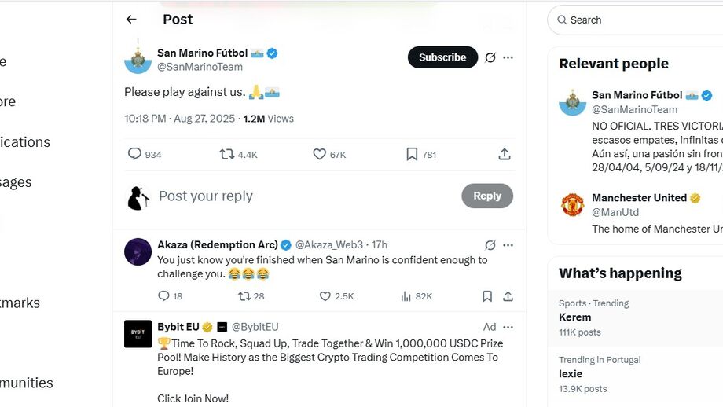Repost the San Marino Fútbol post
723x407 pixels.
(x=227, y=154)
